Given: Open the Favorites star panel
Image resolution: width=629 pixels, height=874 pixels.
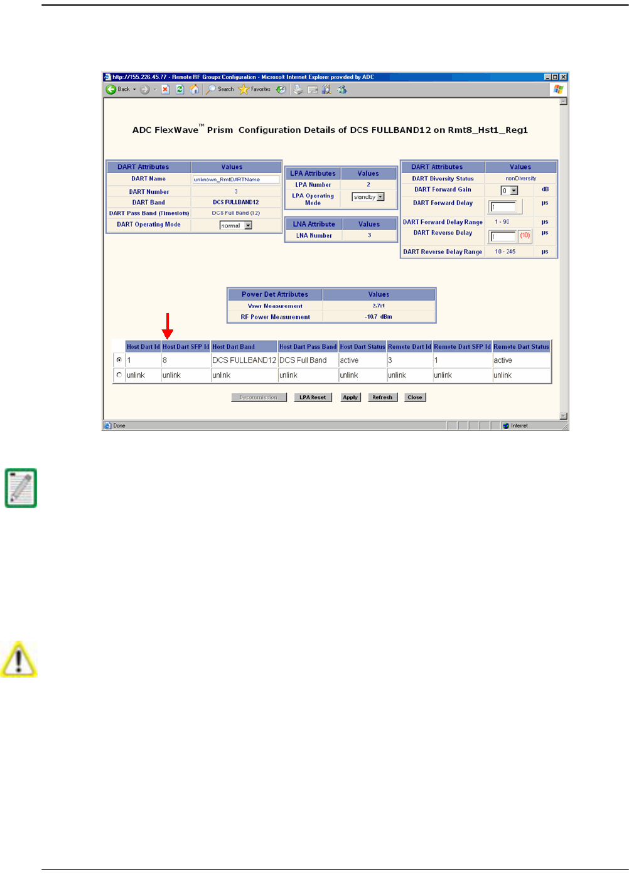Looking at the screenshot, I should pos(254,89).
